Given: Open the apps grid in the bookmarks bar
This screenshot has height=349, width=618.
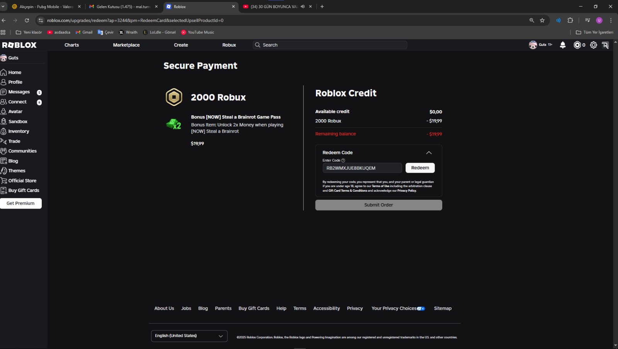Looking at the screenshot, I should (3, 32).
